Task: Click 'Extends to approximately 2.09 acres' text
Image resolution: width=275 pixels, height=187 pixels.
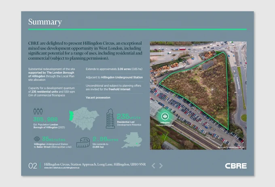Action: point(114,69)
